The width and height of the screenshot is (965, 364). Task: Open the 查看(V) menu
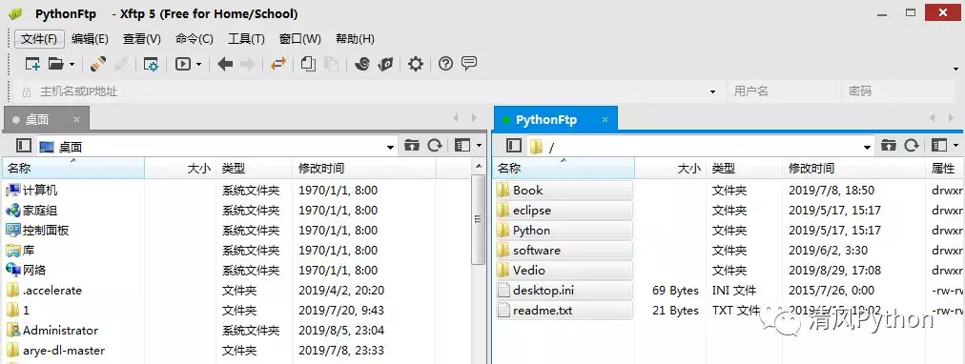(x=142, y=39)
